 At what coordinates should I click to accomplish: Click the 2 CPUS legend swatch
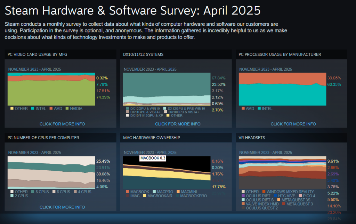(x=12, y=196)
